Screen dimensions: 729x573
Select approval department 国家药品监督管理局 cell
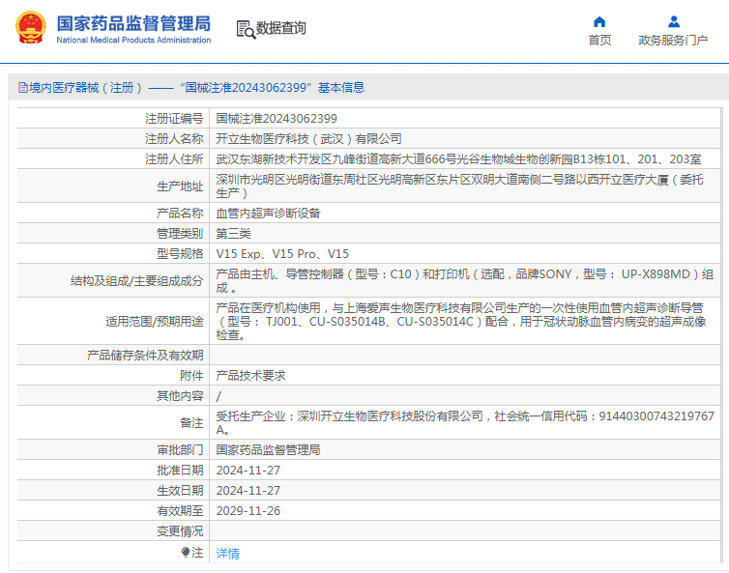tap(465, 450)
